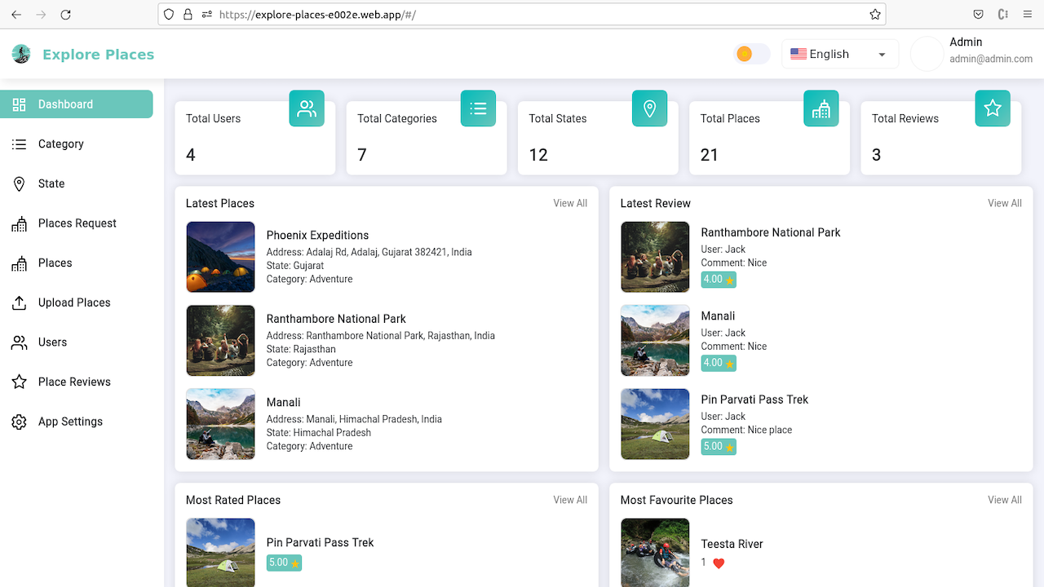Click the 5.00 rating badge on Pin Parvati Pass Trek
The height and width of the screenshot is (587, 1044).
[x=283, y=563]
